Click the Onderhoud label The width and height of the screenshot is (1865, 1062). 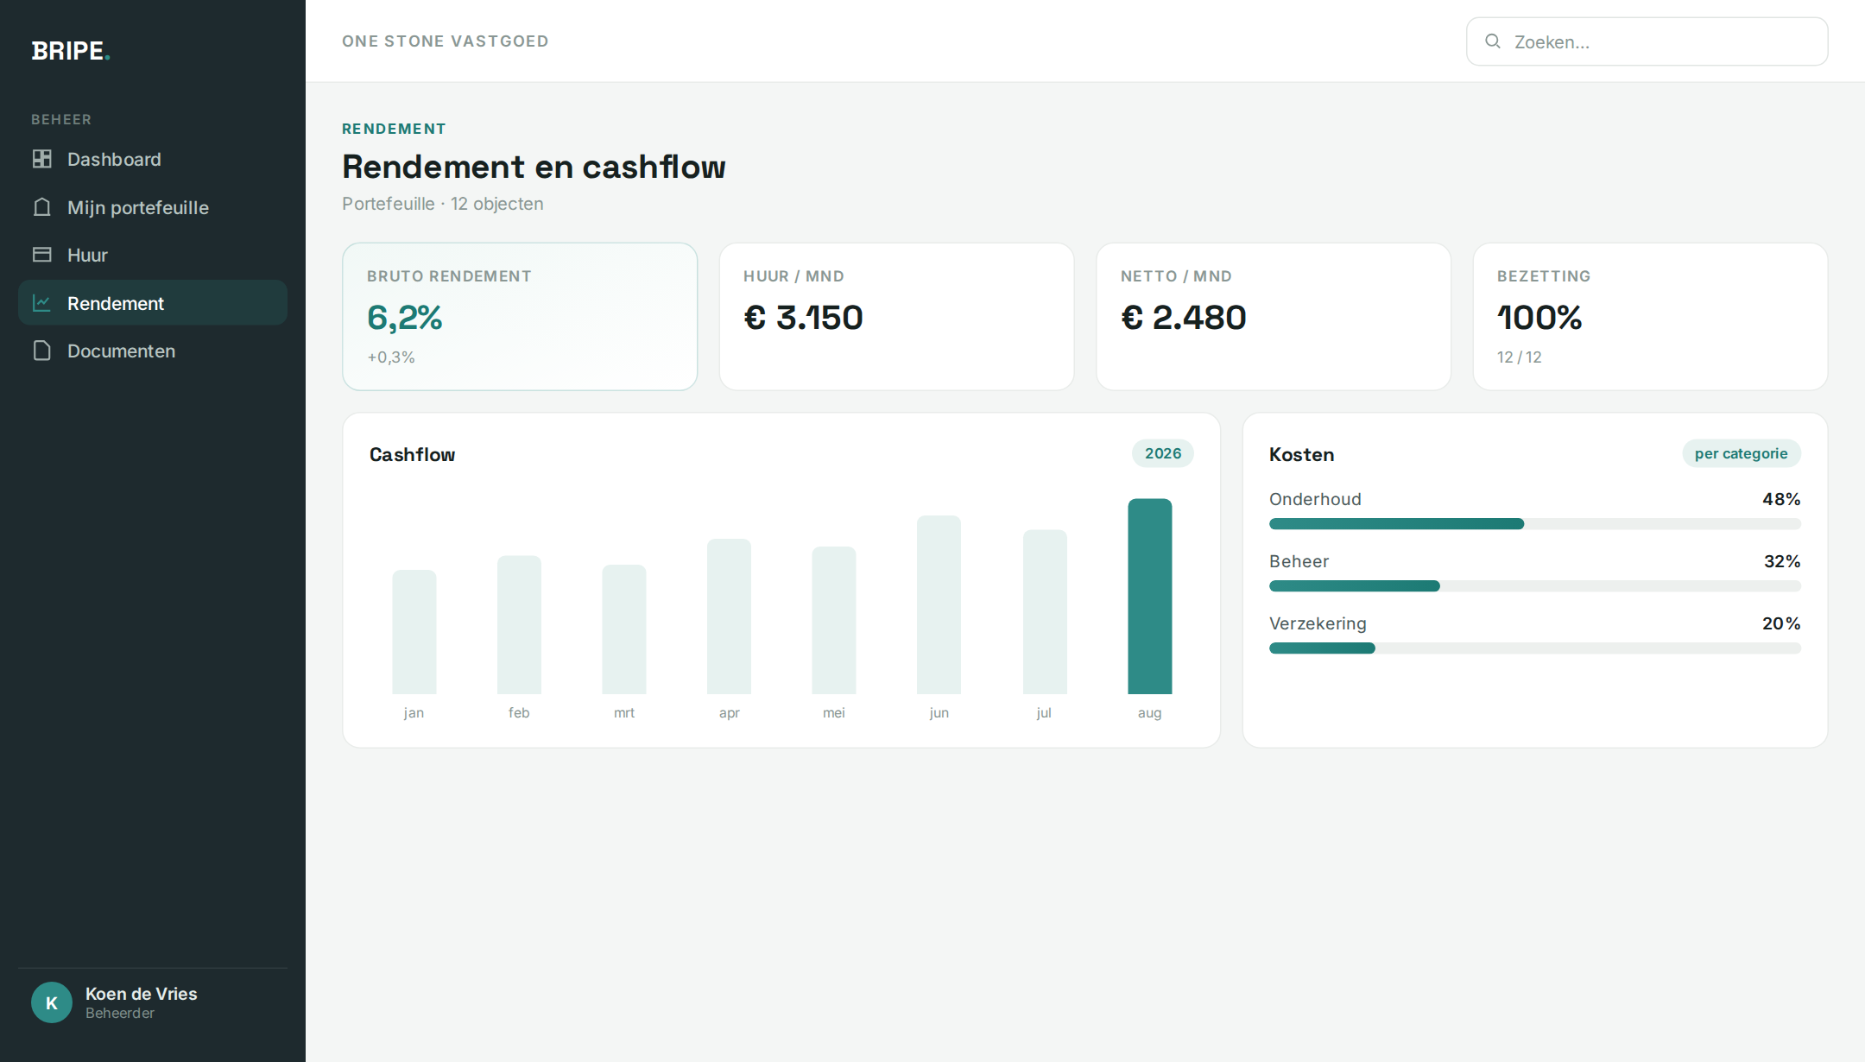click(1315, 499)
